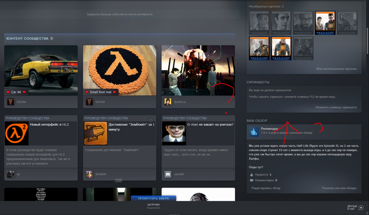
Task: Open guide title G-man не какает на унитазе?
Action: click(x=210, y=125)
